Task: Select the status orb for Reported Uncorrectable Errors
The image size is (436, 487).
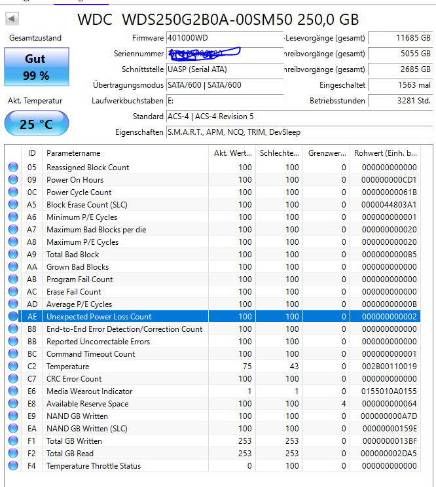Action: click(x=13, y=341)
